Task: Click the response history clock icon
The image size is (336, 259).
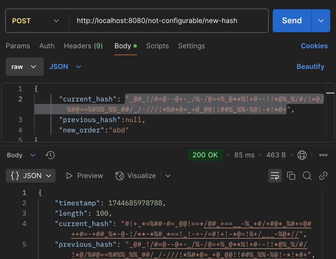Action: 50,155
